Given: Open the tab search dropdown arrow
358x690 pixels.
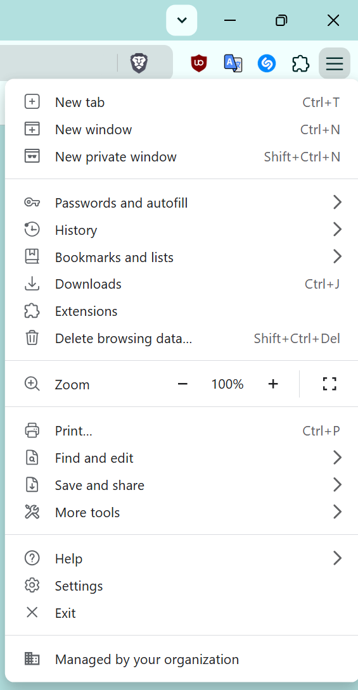Looking at the screenshot, I should click(181, 20).
